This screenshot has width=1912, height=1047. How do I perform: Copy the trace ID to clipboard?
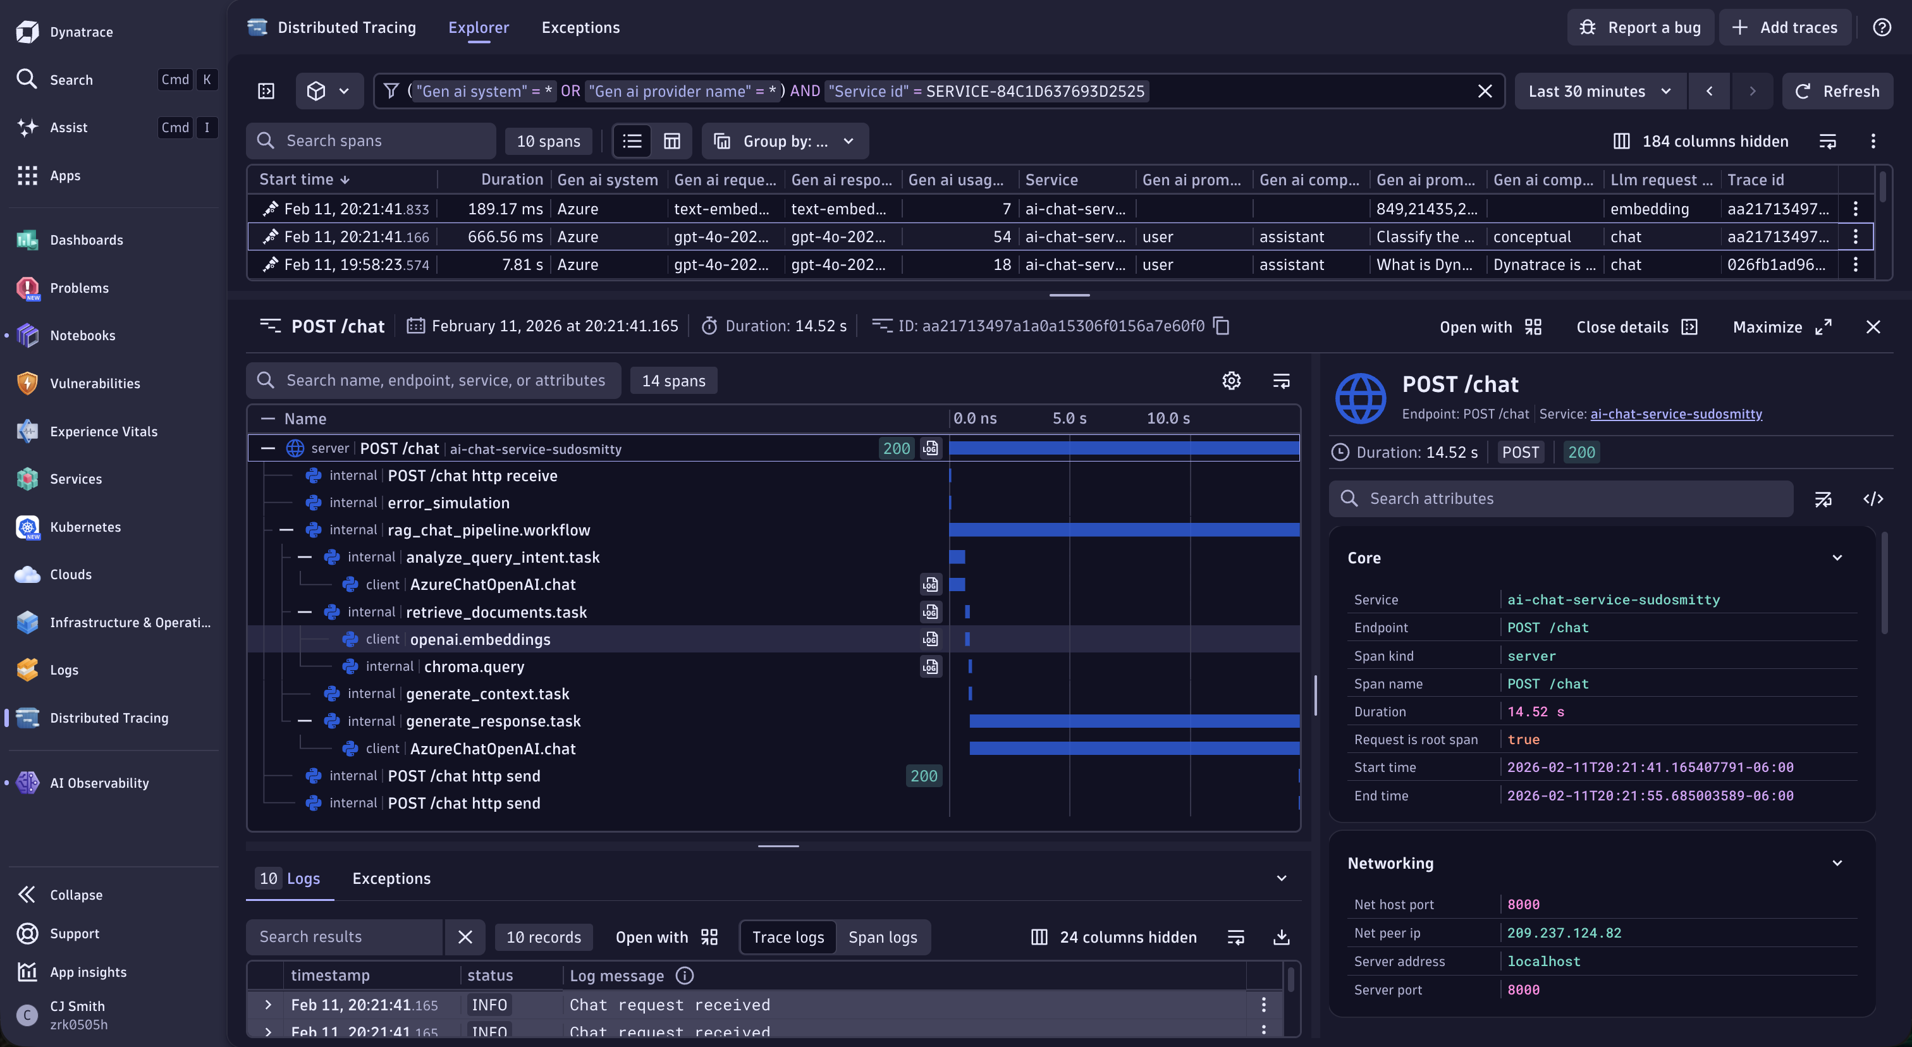coord(1222,326)
